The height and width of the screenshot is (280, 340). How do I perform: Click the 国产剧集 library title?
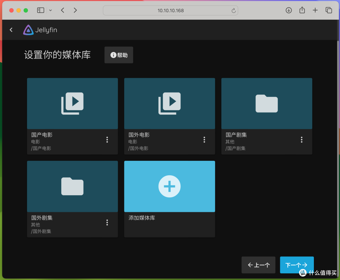coord(236,135)
